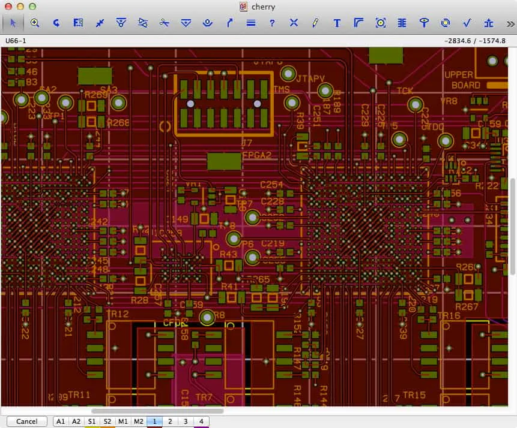Switch to the A2 assembly tab
517x428 pixels.
tap(76, 421)
